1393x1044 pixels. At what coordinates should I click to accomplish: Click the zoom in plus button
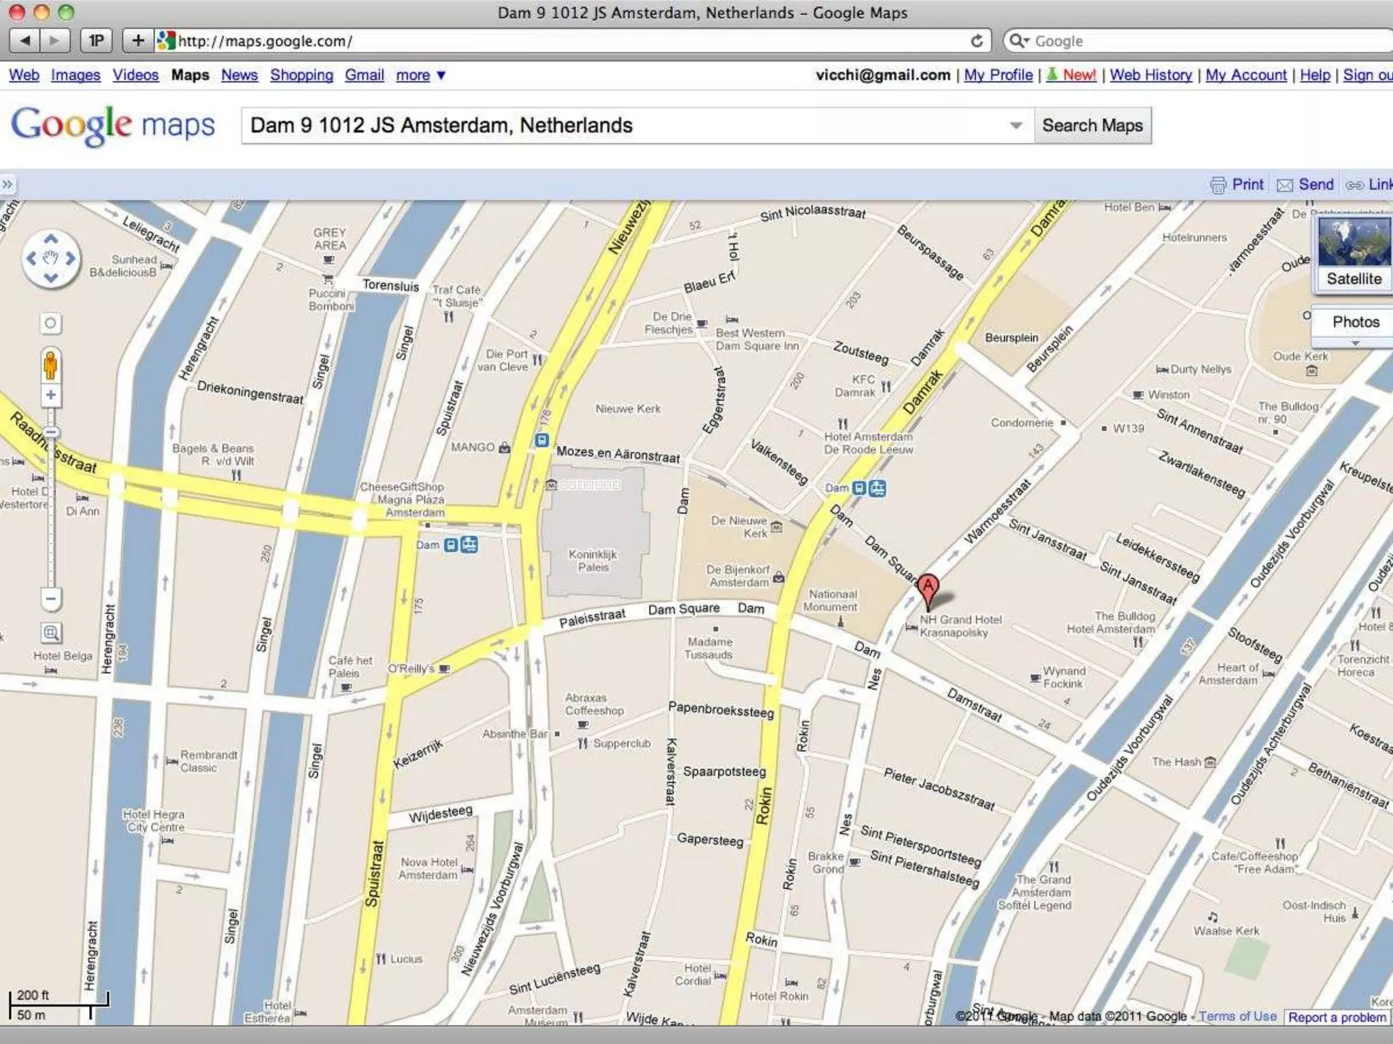click(x=51, y=395)
